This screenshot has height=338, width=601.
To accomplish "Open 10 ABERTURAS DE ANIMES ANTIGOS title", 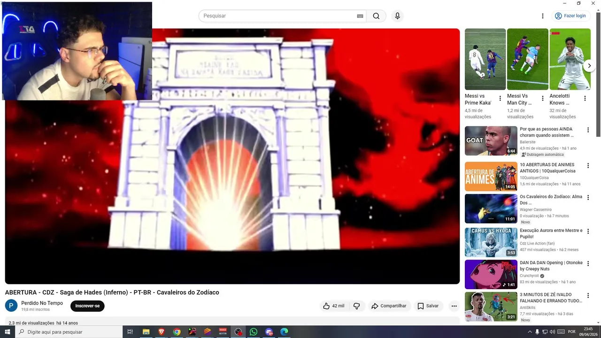I will (x=547, y=168).
